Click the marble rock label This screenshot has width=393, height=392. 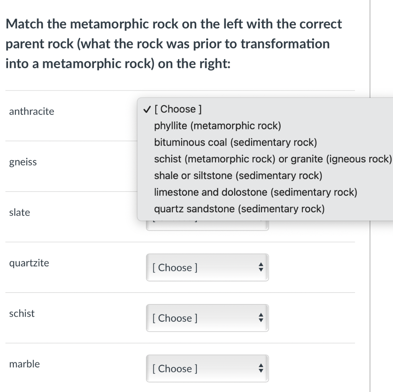click(24, 364)
